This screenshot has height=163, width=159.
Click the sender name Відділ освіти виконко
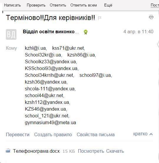pos(51,32)
